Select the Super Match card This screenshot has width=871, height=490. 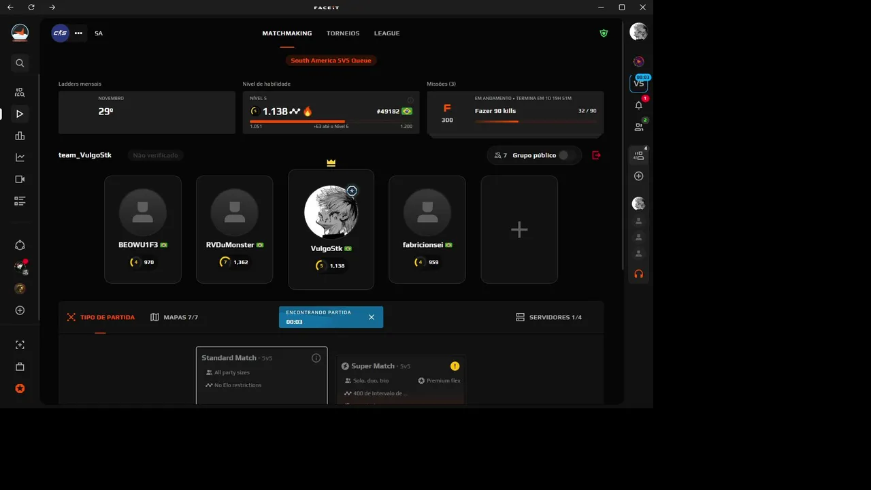click(401, 380)
